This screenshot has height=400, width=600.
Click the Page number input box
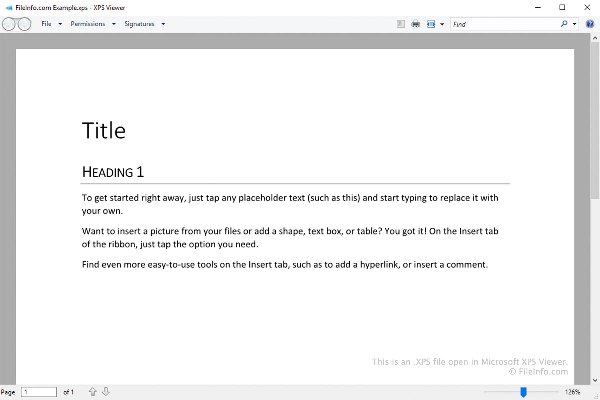pos(39,392)
